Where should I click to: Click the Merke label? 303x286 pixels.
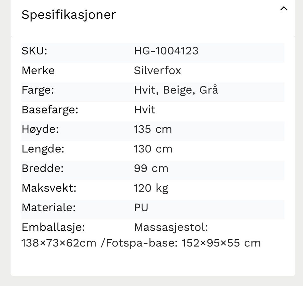coord(38,70)
